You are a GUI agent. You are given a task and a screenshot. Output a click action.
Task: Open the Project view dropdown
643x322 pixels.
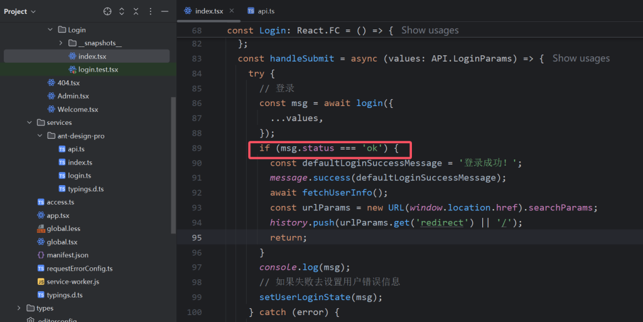tap(19, 11)
